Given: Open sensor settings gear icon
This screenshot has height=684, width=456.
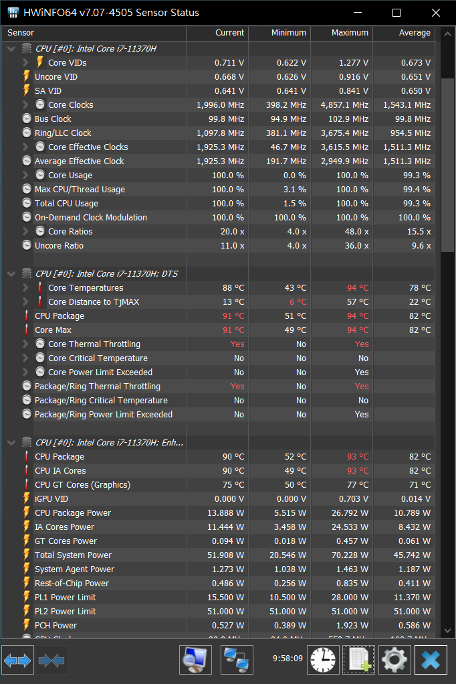Looking at the screenshot, I should pyautogui.click(x=394, y=660).
